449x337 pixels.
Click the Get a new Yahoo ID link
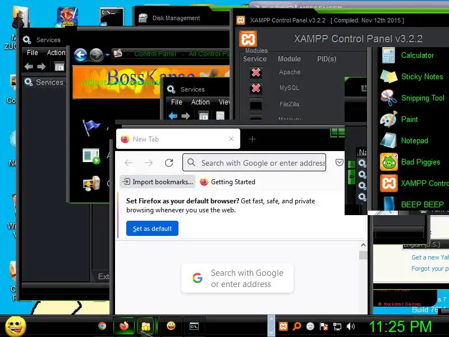(x=430, y=257)
